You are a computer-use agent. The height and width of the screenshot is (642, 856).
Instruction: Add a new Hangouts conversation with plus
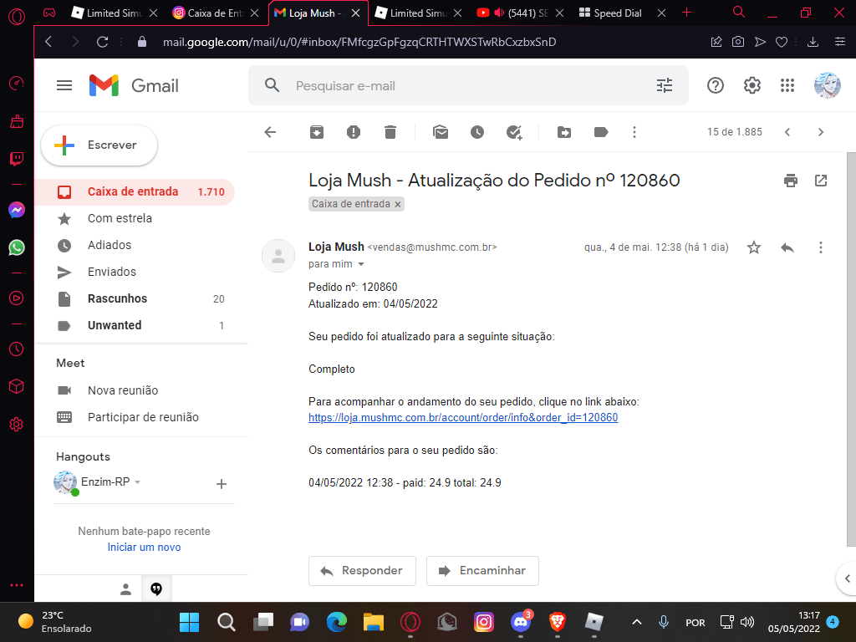(x=221, y=484)
